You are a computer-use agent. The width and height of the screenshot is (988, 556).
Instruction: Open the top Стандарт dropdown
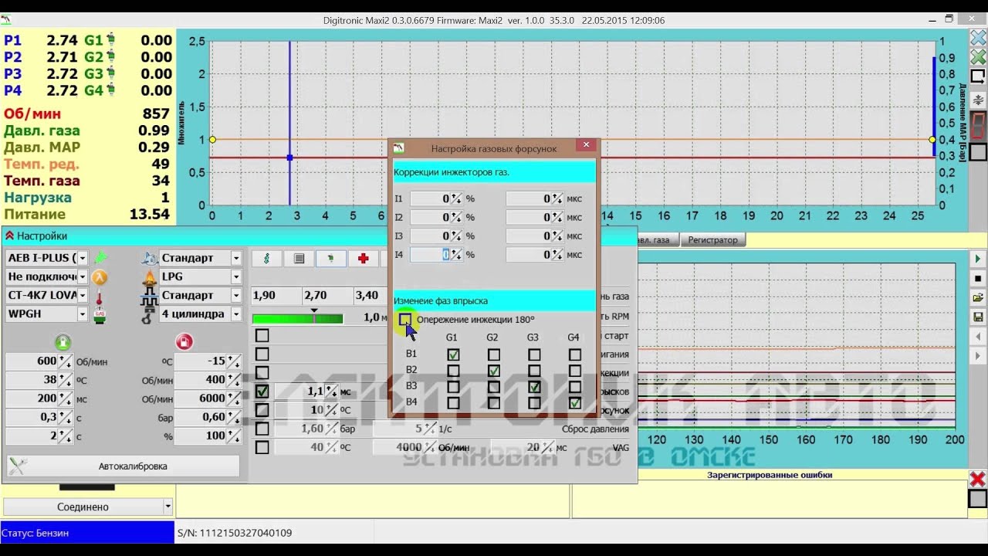tap(236, 258)
